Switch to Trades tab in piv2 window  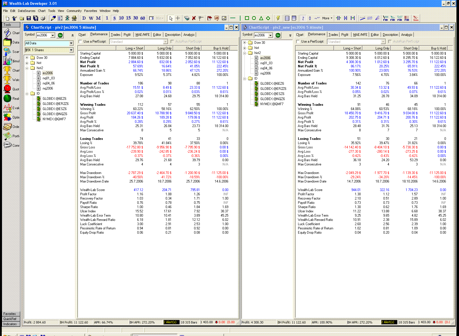click(x=116, y=35)
